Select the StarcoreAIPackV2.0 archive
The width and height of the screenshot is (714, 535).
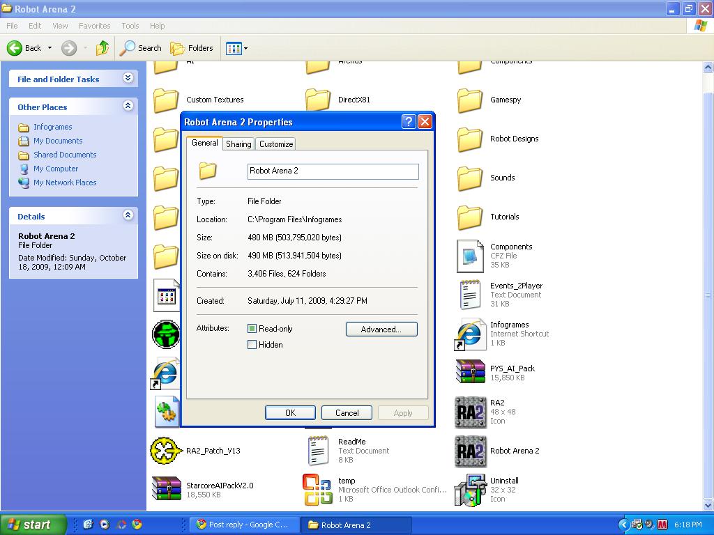[203, 490]
